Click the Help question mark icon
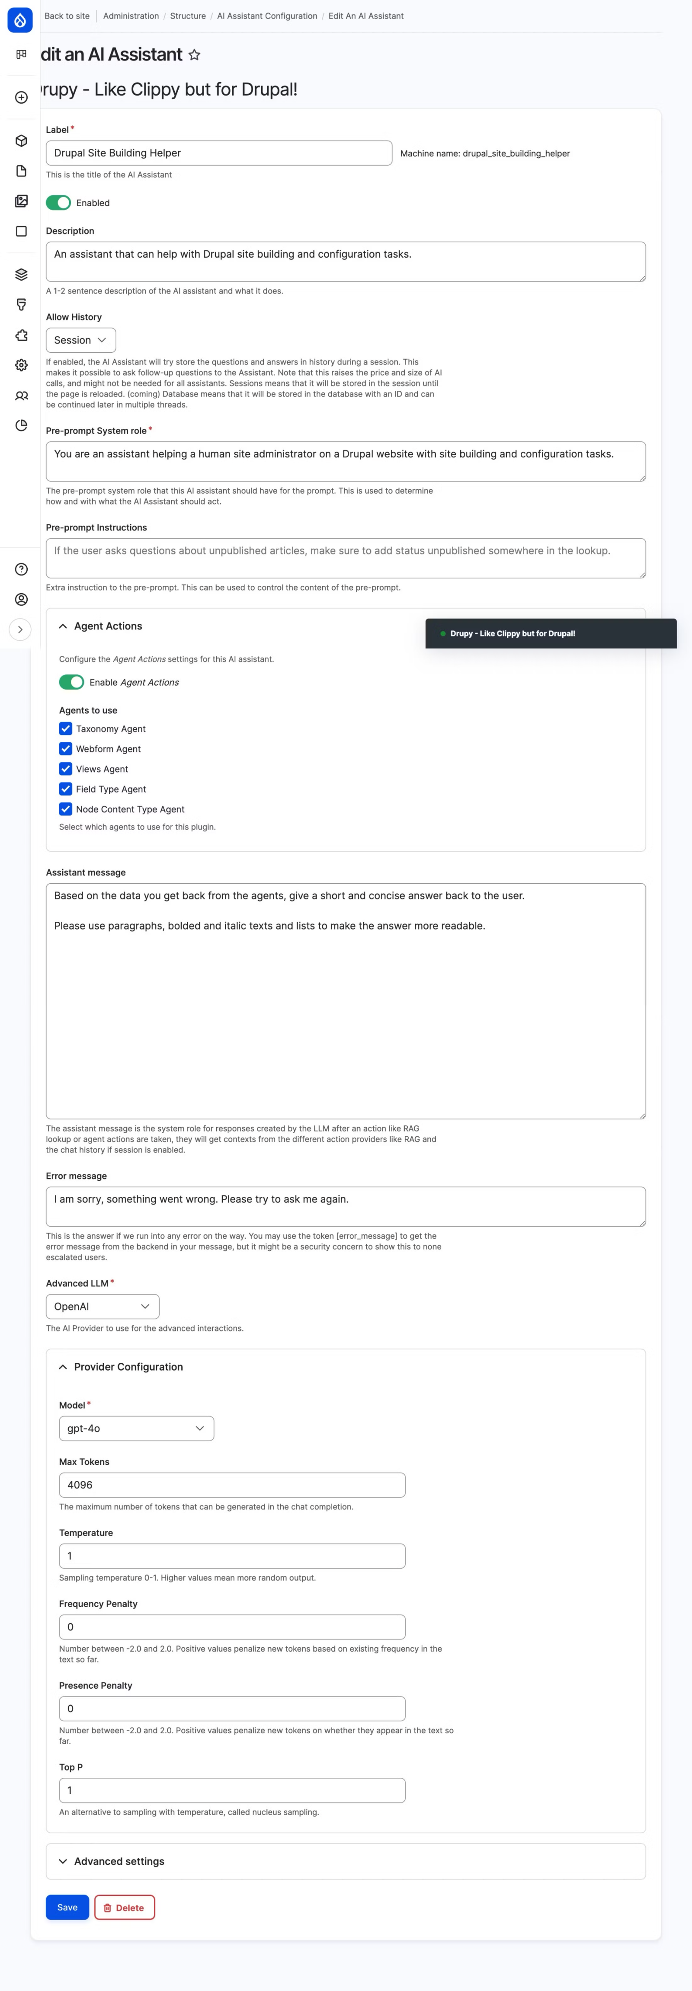The height and width of the screenshot is (1991, 692). [x=22, y=570]
